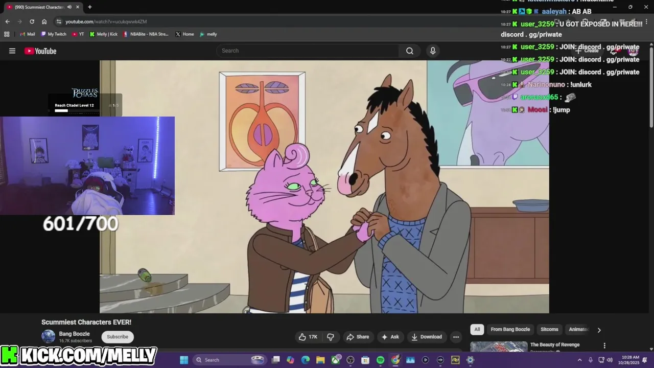This screenshot has width=654, height=368.
Task: Click the Windows taskbar search box
Action: click(x=230, y=360)
